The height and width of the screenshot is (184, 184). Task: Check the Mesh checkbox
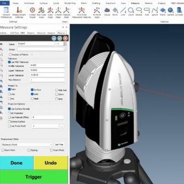pos(32,98)
